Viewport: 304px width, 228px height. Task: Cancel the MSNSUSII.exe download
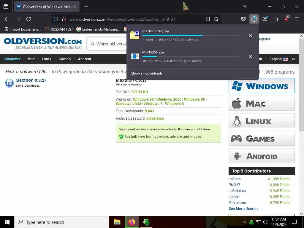click(x=251, y=56)
